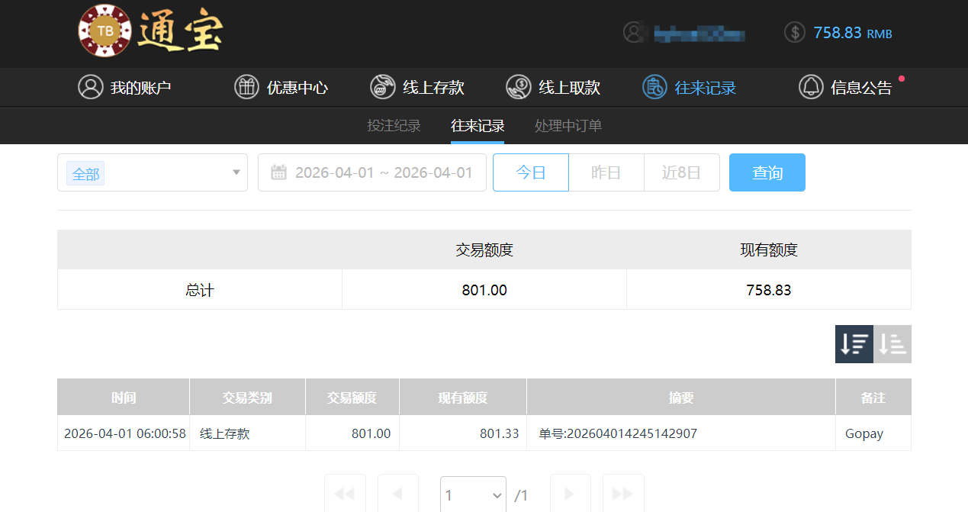Switch to the 投注纪录 tab
Screen dimensions: 968x512
coord(394,125)
